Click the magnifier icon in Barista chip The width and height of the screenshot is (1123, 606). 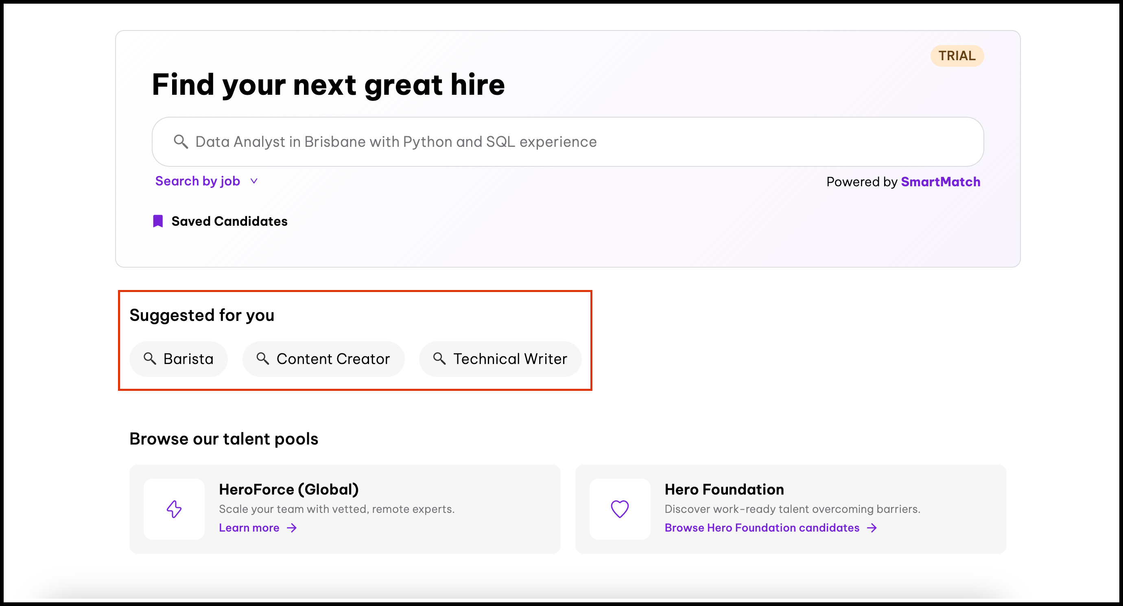point(150,359)
